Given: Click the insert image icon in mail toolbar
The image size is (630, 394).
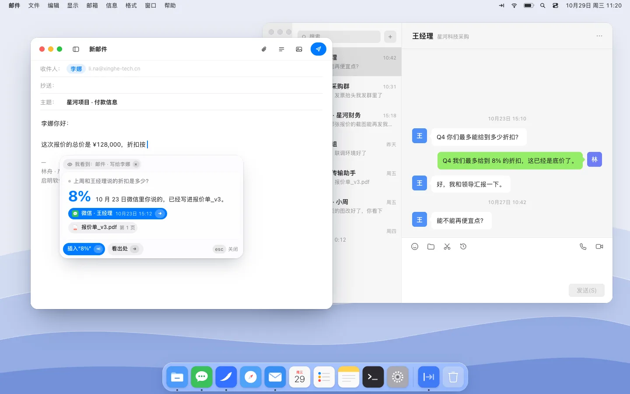Looking at the screenshot, I should pos(299,49).
